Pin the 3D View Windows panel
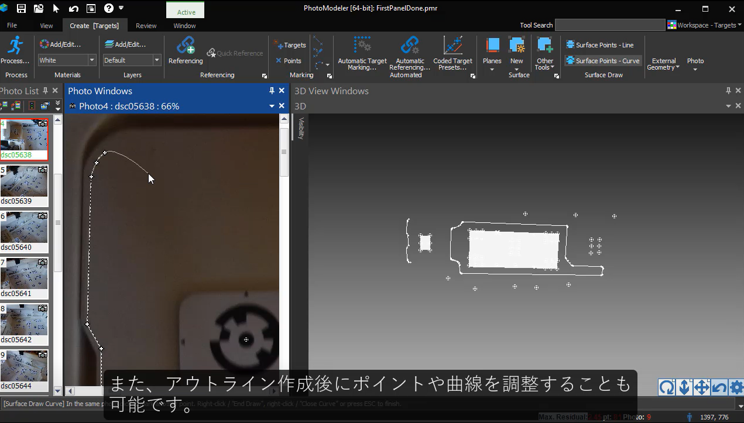Image resolution: width=744 pixels, height=423 pixels. pos(728,91)
